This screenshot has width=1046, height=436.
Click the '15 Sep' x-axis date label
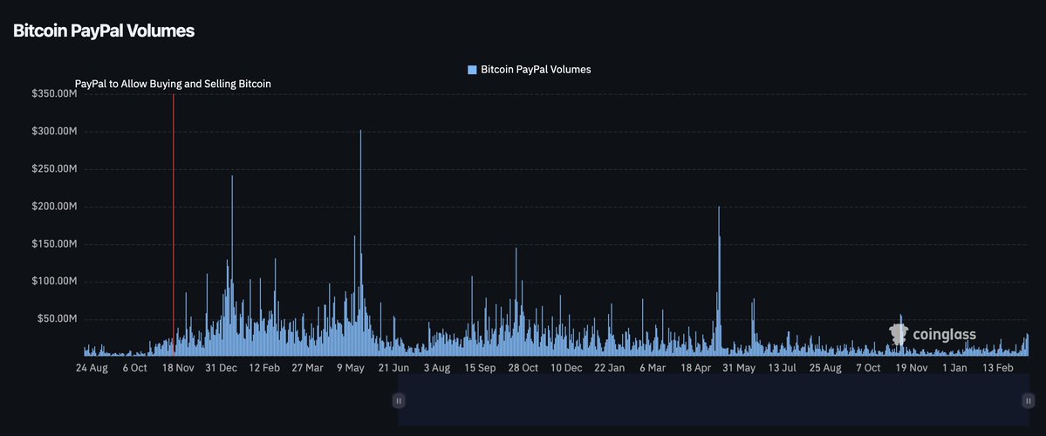tap(480, 368)
